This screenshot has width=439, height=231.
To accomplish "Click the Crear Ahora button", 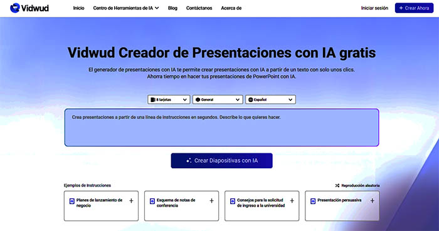I will point(414,8).
